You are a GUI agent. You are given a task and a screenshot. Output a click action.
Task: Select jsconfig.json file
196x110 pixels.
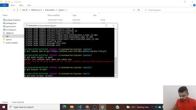pos(11,30)
